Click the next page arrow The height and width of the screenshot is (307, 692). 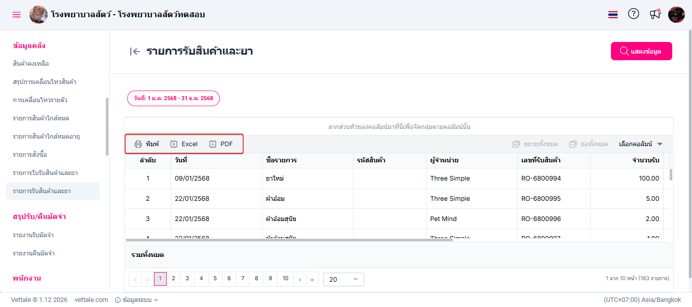tap(300, 279)
